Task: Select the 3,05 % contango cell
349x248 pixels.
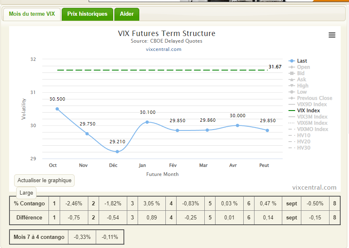Action: 152,204
